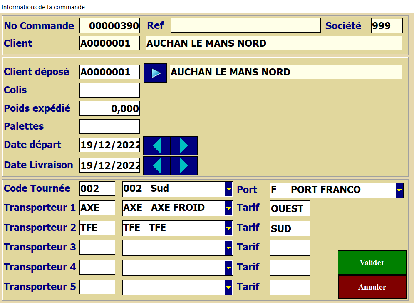Move Date Livraison back one day
This screenshot has width=414, height=303.
pyautogui.click(x=157, y=166)
